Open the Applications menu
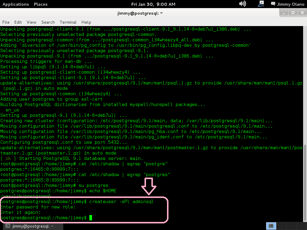The image size is (307, 230). point(16,4)
